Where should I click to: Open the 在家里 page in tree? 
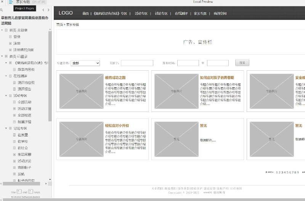[23, 135]
